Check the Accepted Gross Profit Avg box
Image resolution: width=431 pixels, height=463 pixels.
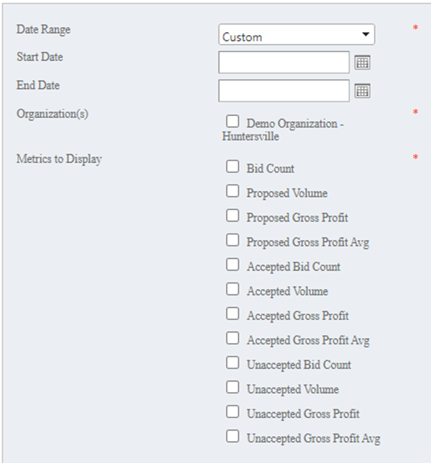coord(232,338)
